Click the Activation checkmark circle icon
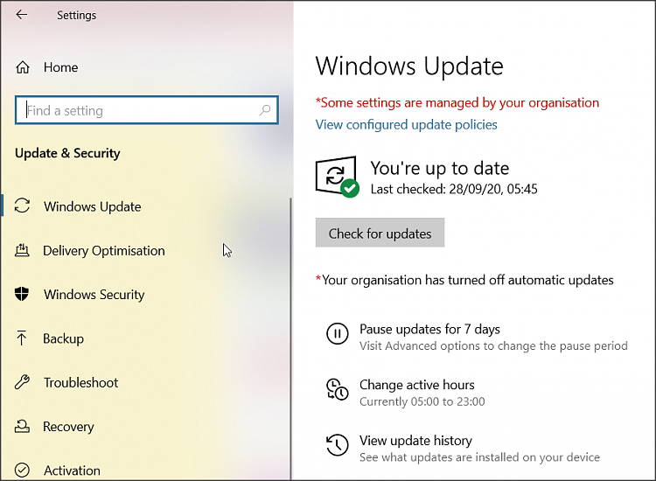The image size is (656, 481). 22,471
